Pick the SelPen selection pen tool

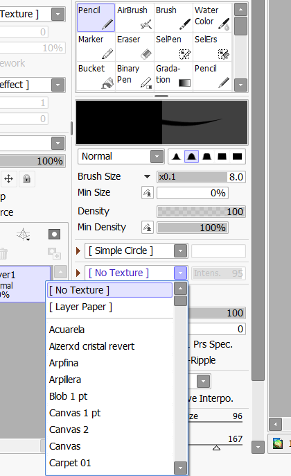(x=173, y=46)
